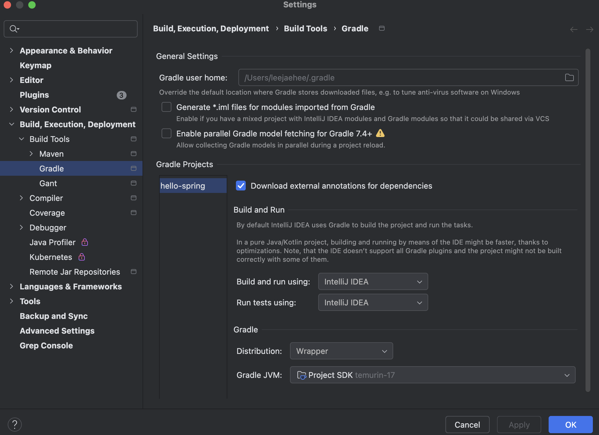Open the Keymap settings page
Screen dimensions: 599x435
[36, 65]
